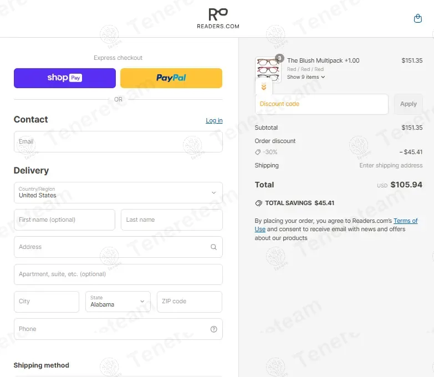Click the phone field help icon
The height and width of the screenshot is (377, 434).
(213, 329)
